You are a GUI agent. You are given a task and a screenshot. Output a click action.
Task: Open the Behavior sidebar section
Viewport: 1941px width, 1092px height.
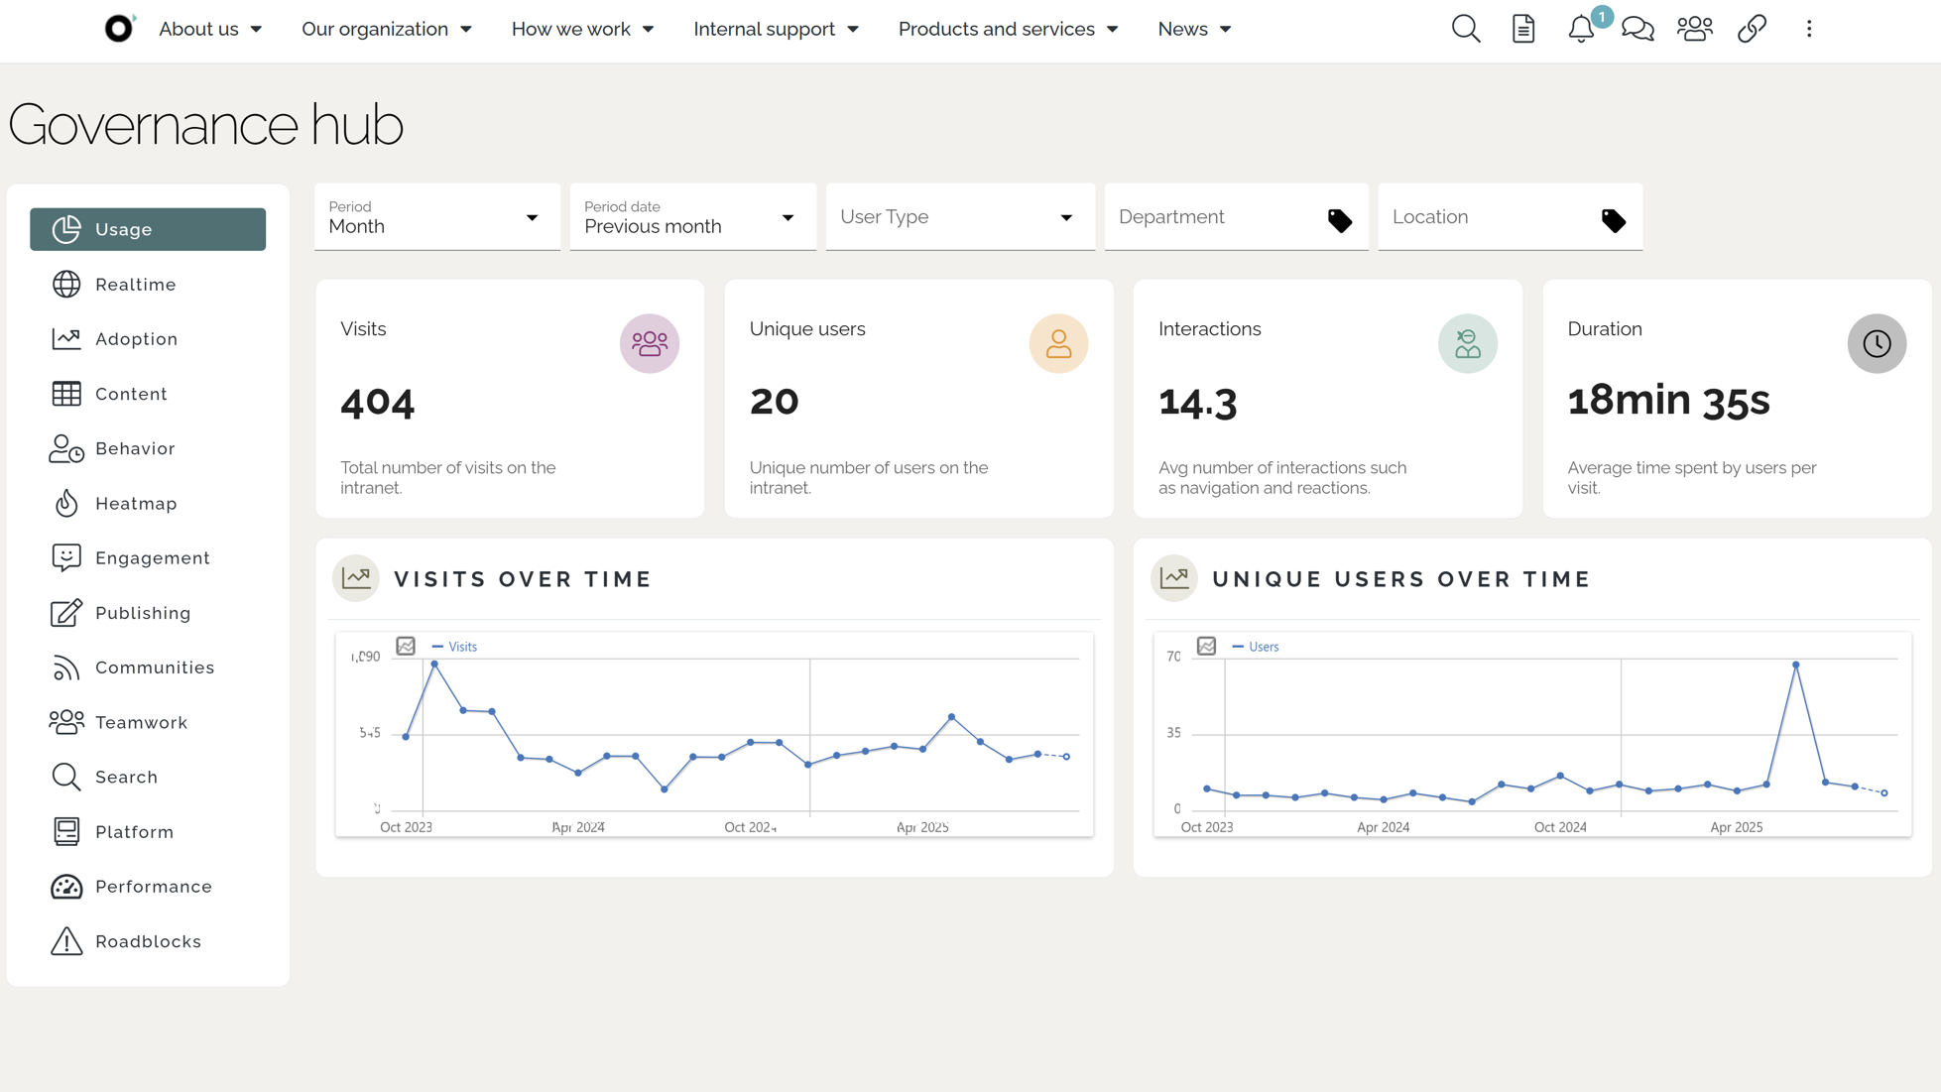click(148, 448)
